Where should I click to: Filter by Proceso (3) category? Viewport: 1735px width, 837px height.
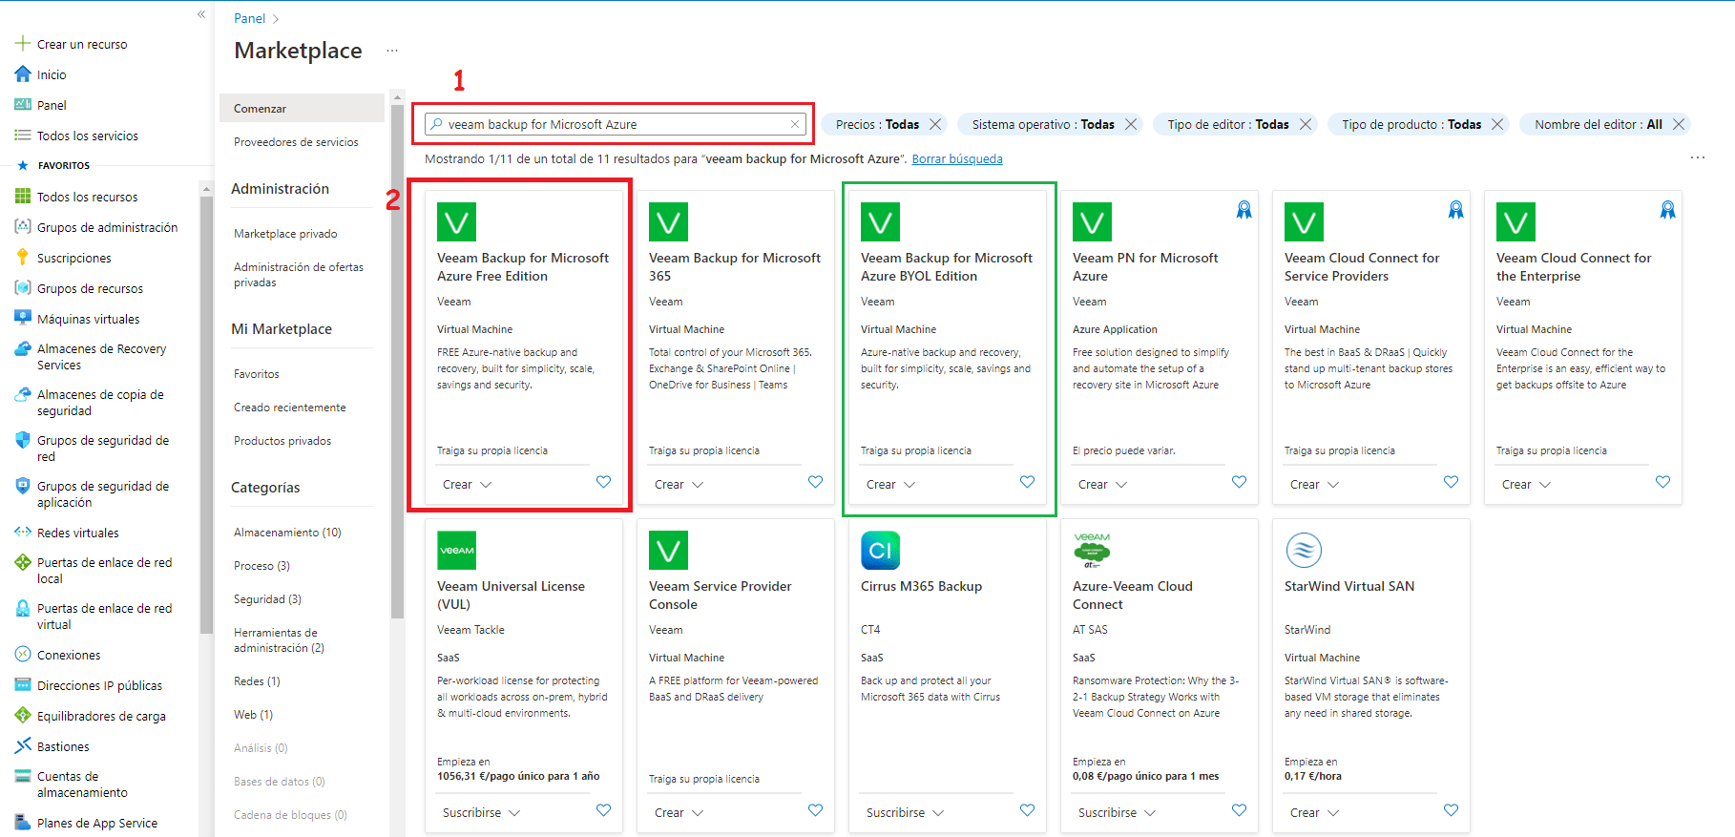tap(261, 566)
